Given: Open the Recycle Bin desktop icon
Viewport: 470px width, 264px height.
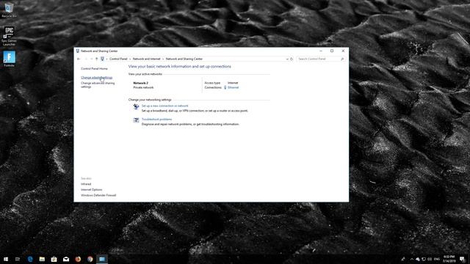Looking at the screenshot, I should tap(9, 10).
